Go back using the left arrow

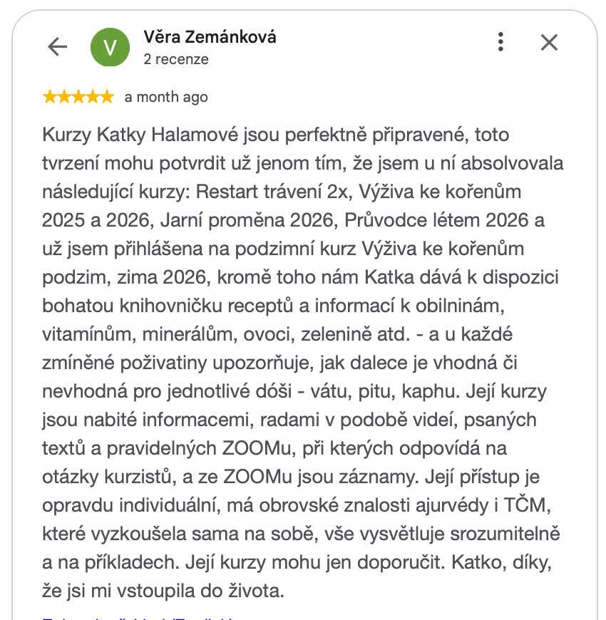click(x=57, y=47)
